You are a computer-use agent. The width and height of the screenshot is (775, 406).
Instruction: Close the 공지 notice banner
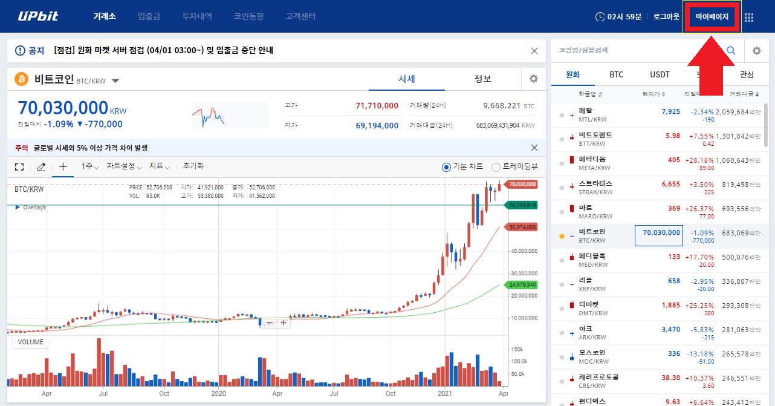tap(534, 51)
